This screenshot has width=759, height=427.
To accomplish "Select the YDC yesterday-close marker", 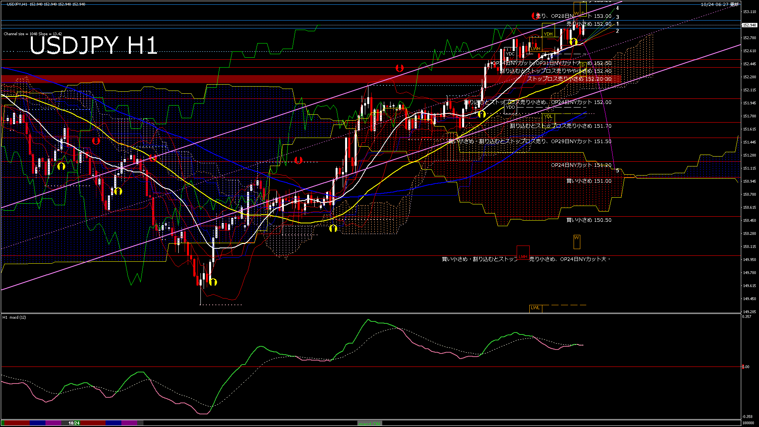I will (x=510, y=54).
